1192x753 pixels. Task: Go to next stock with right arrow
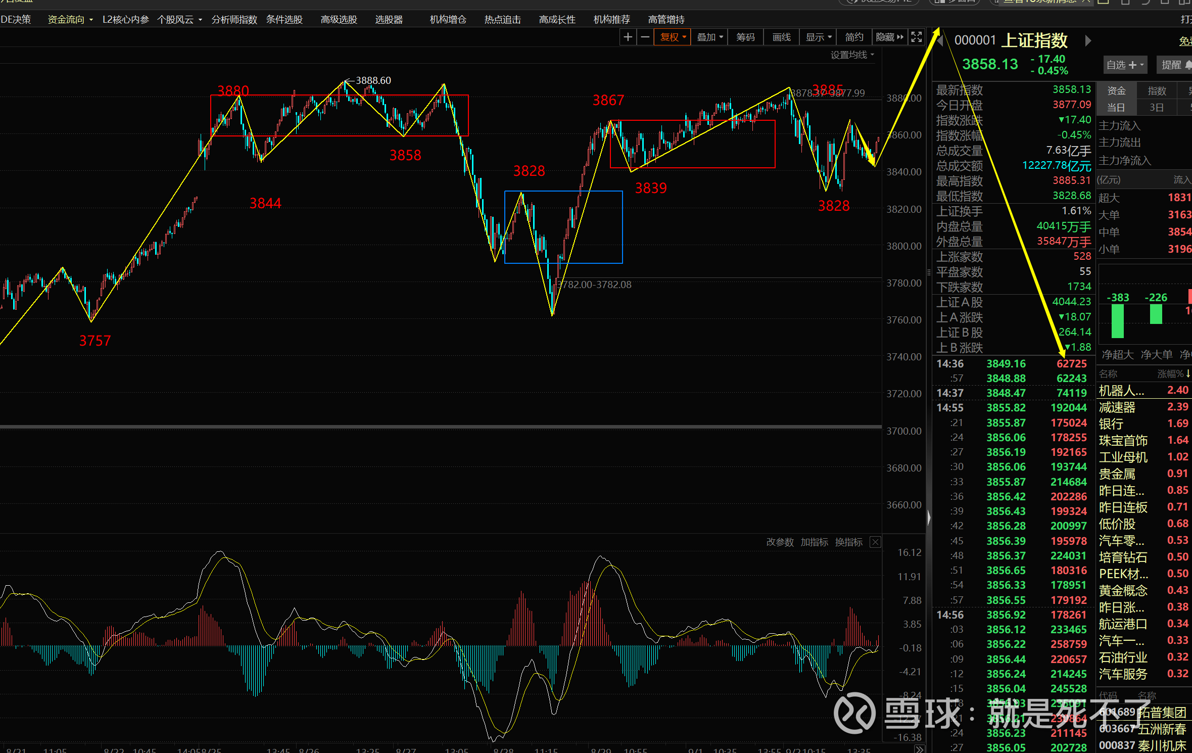tap(1088, 40)
